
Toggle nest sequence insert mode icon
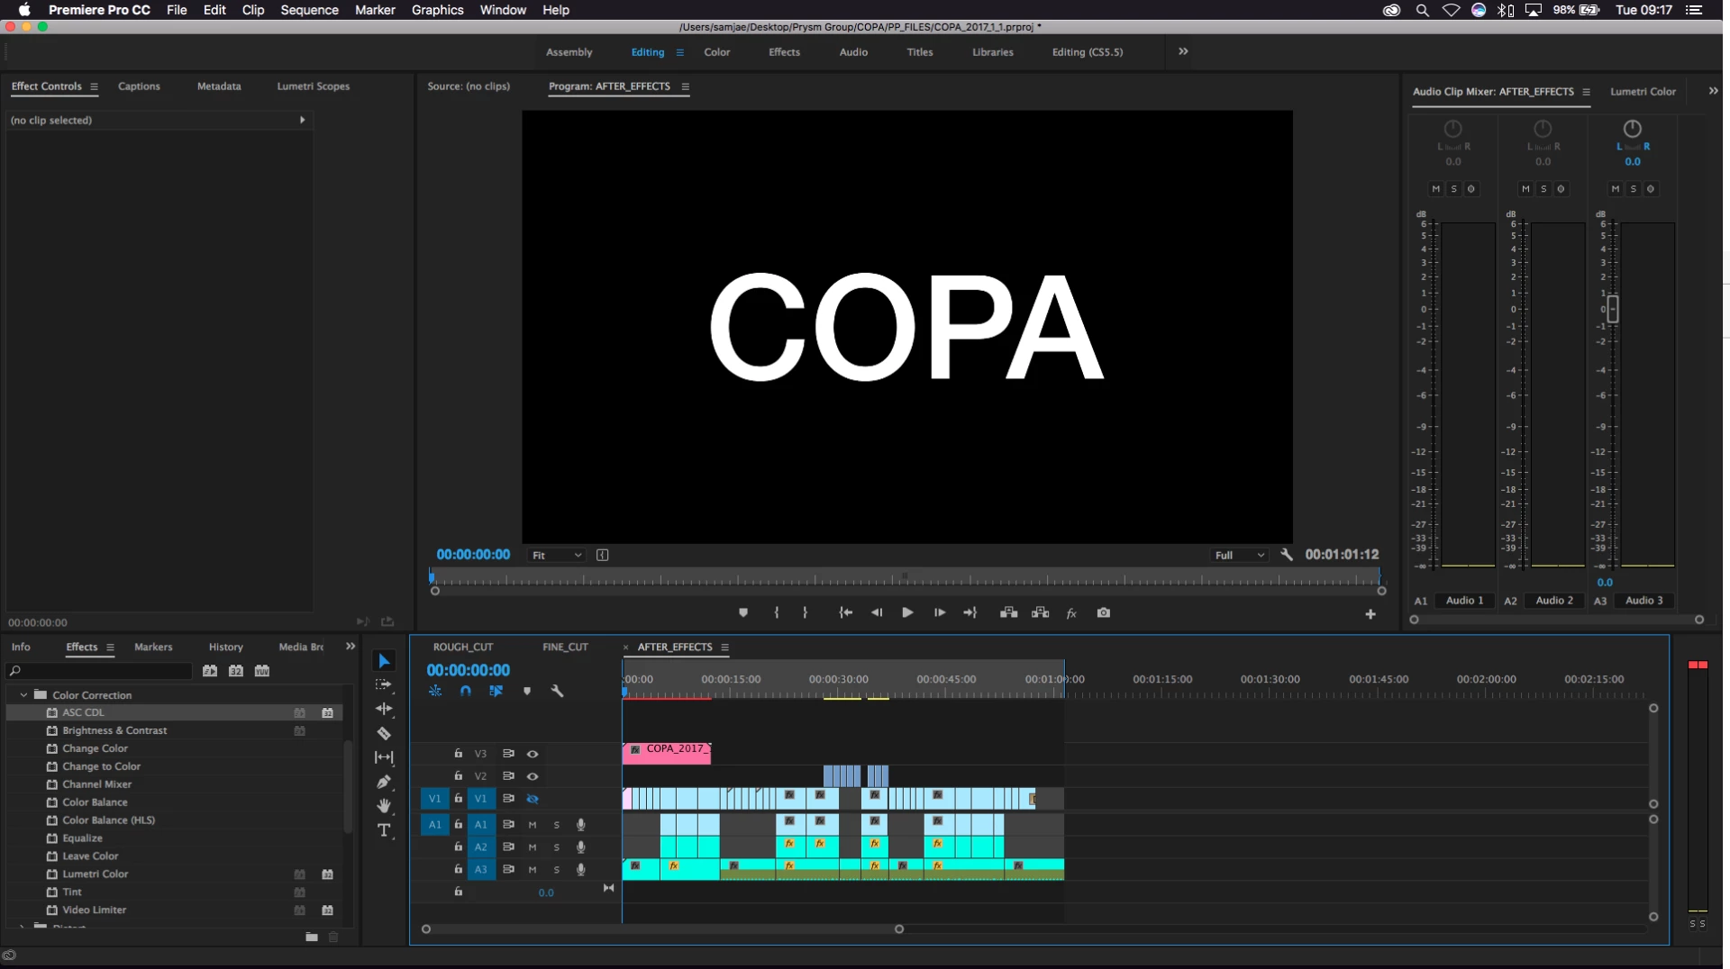point(435,691)
